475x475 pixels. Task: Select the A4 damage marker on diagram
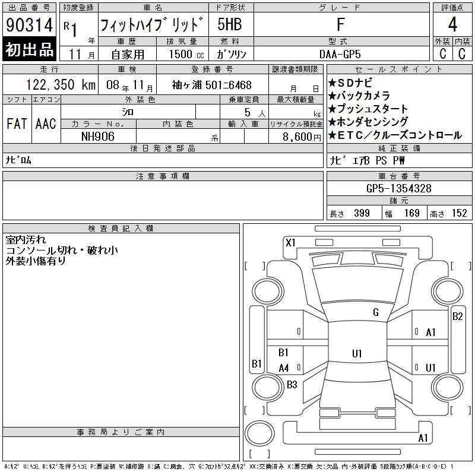pyautogui.click(x=284, y=368)
